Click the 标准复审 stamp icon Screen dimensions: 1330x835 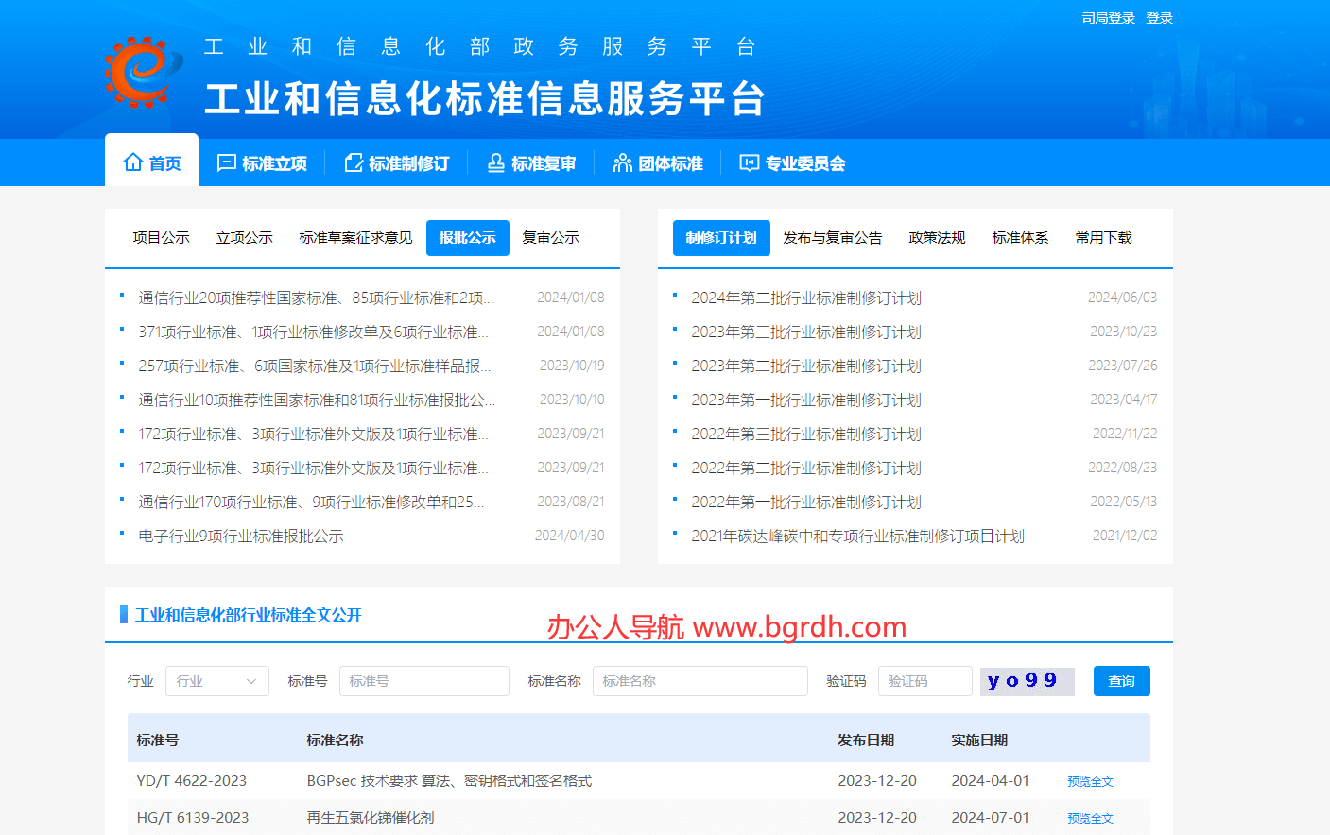click(x=495, y=162)
